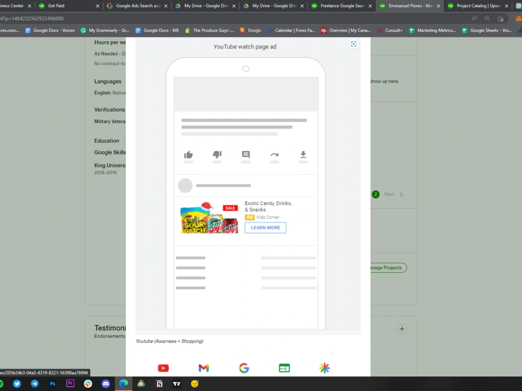
Task: Click the Gmail logo icon below the preview
Action: tap(204, 368)
